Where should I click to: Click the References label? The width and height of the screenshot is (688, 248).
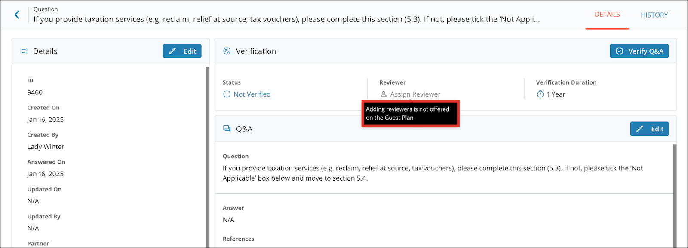tap(238, 239)
